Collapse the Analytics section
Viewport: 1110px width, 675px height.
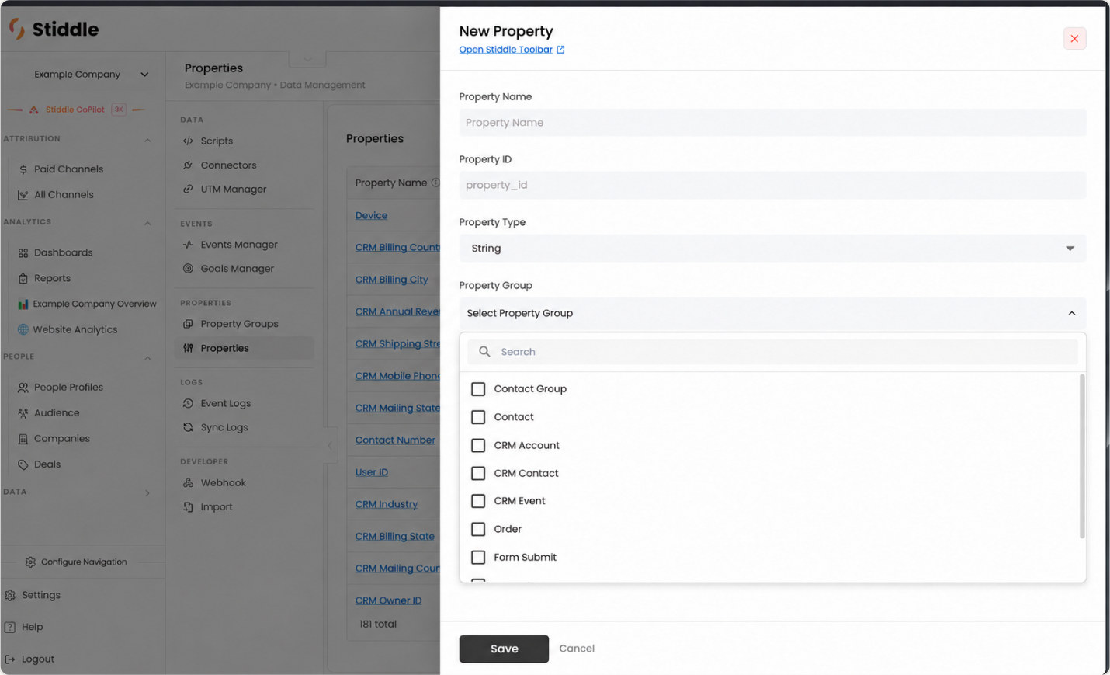click(147, 223)
